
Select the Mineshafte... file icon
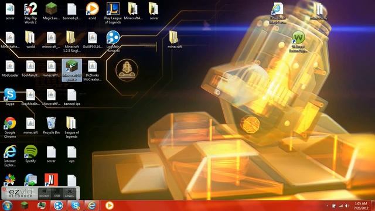click(10, 40)
